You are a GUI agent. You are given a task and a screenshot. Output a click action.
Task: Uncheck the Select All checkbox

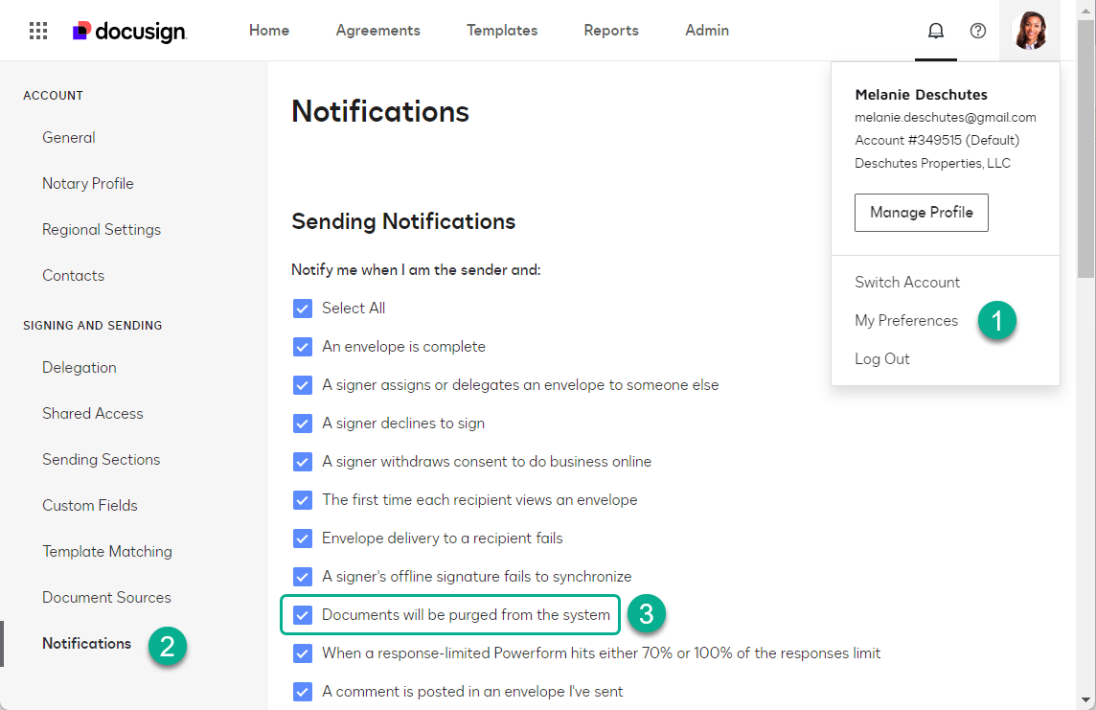[x=303, y=308]
